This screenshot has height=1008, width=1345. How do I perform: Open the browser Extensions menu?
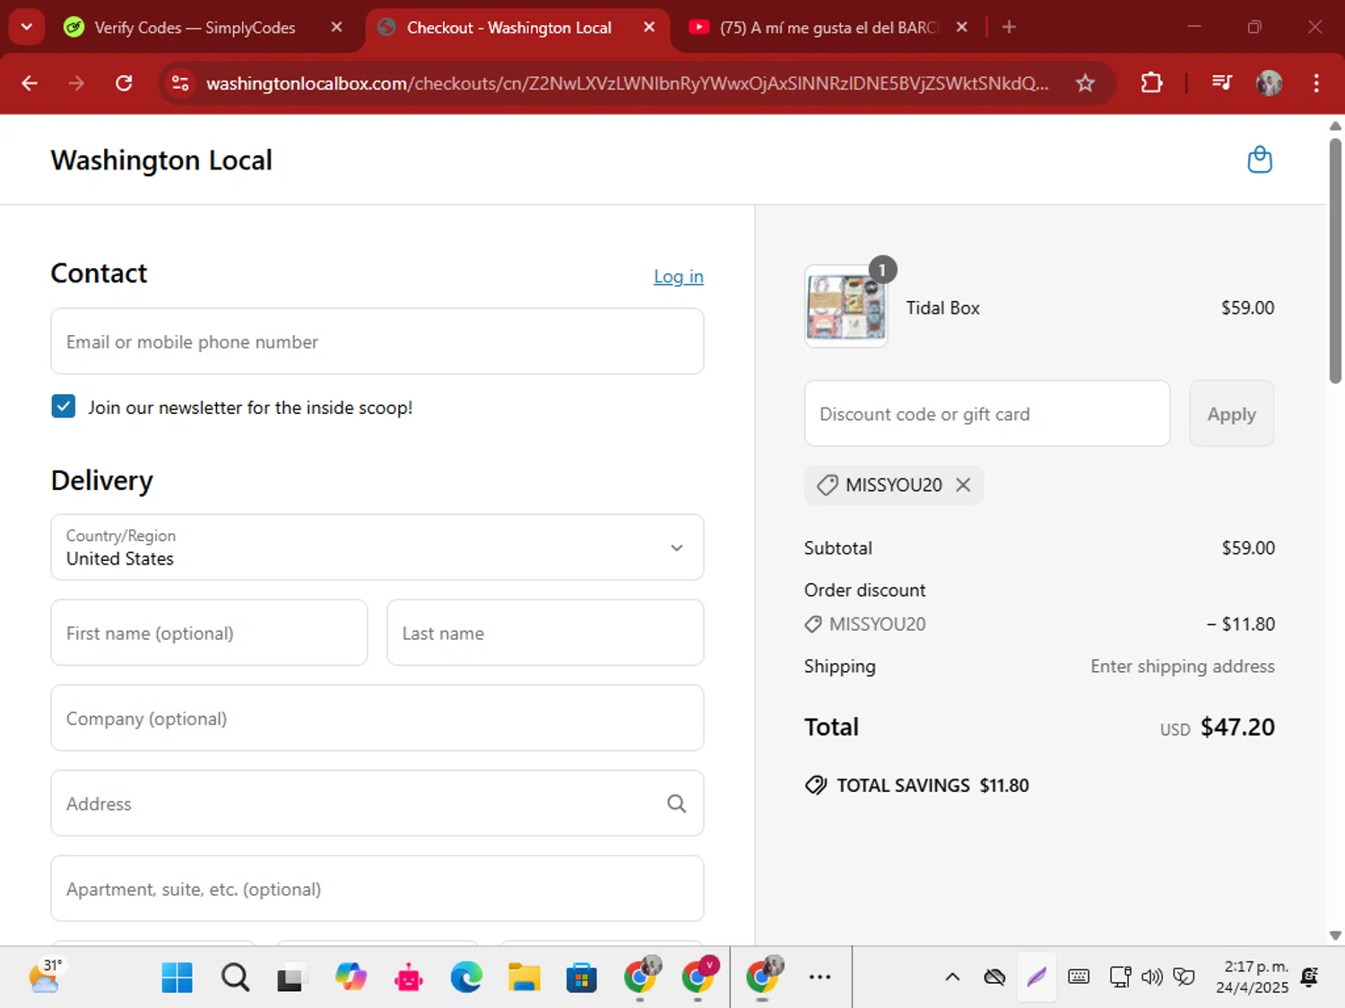tap(1151, 83)
